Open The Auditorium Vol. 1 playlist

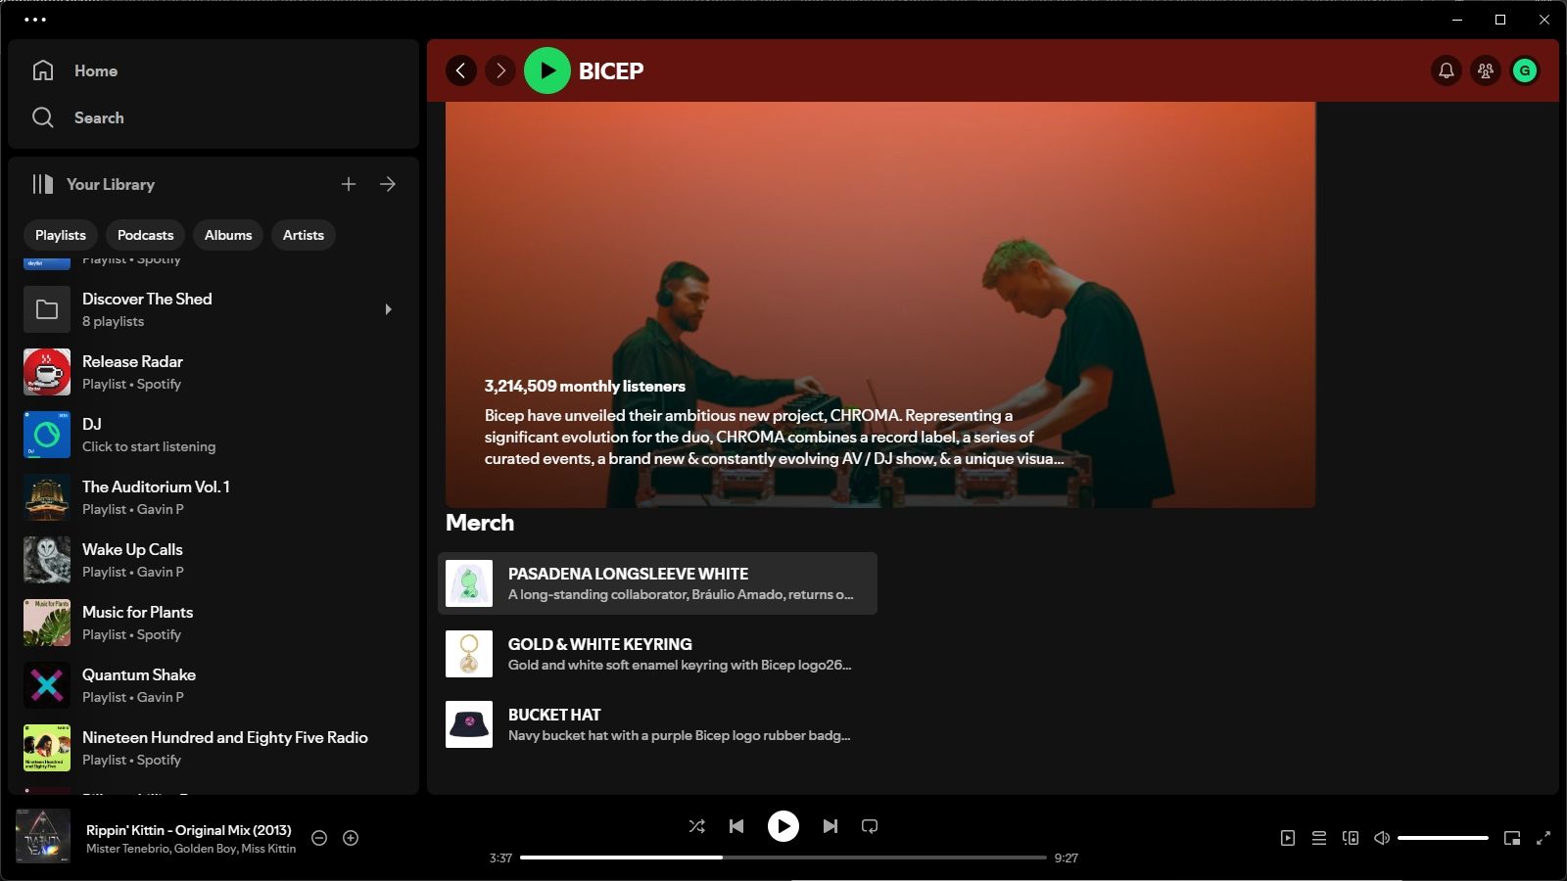(214, 497)
